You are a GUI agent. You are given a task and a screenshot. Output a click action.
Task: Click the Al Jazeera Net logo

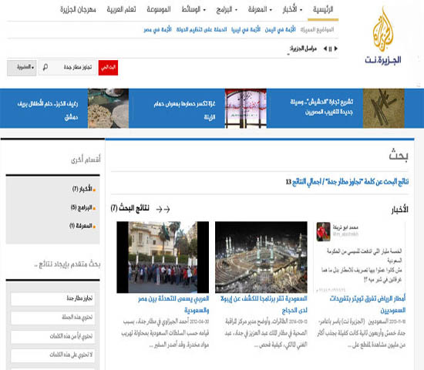click(383, 35)
